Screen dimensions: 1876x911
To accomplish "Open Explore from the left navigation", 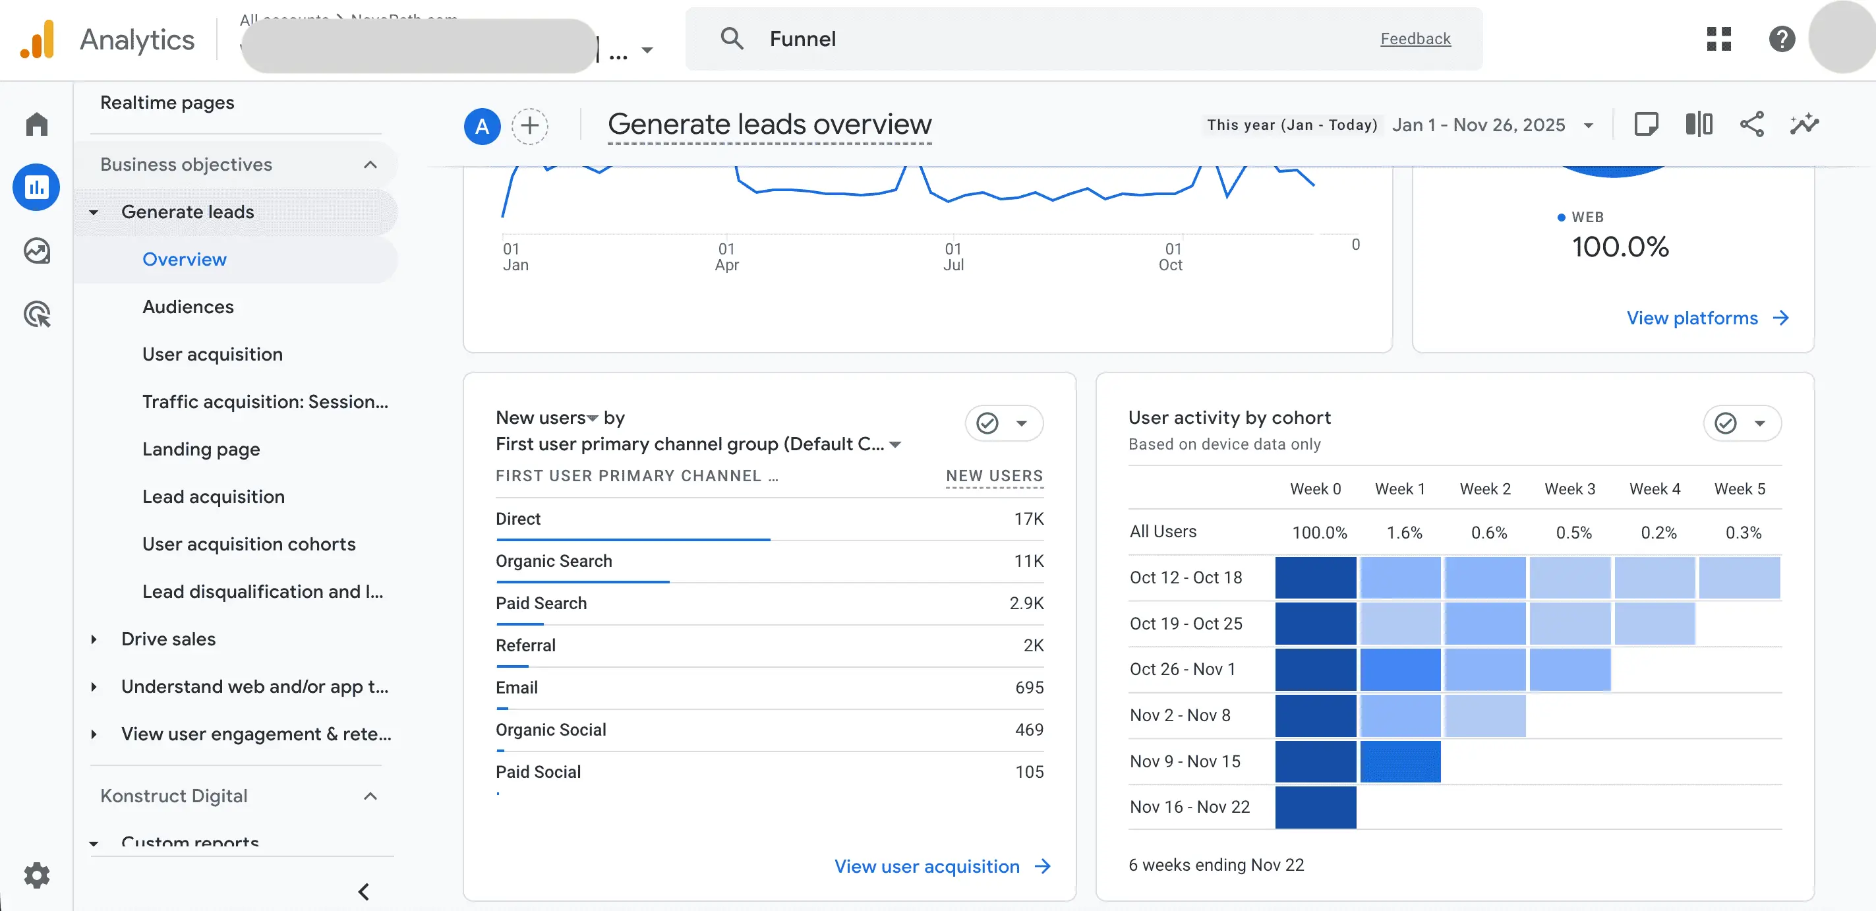I will (36, 250).
